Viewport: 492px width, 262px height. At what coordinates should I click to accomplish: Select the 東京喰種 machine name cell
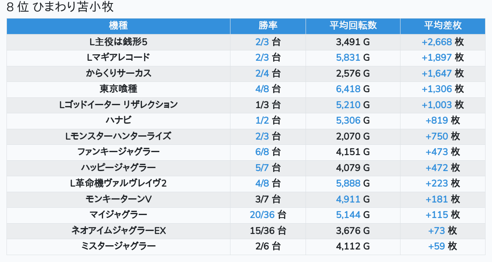[x=118, y=89]
